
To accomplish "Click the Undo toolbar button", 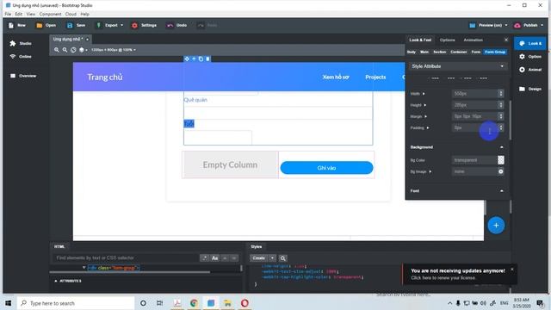I will (x=176, y=25).
